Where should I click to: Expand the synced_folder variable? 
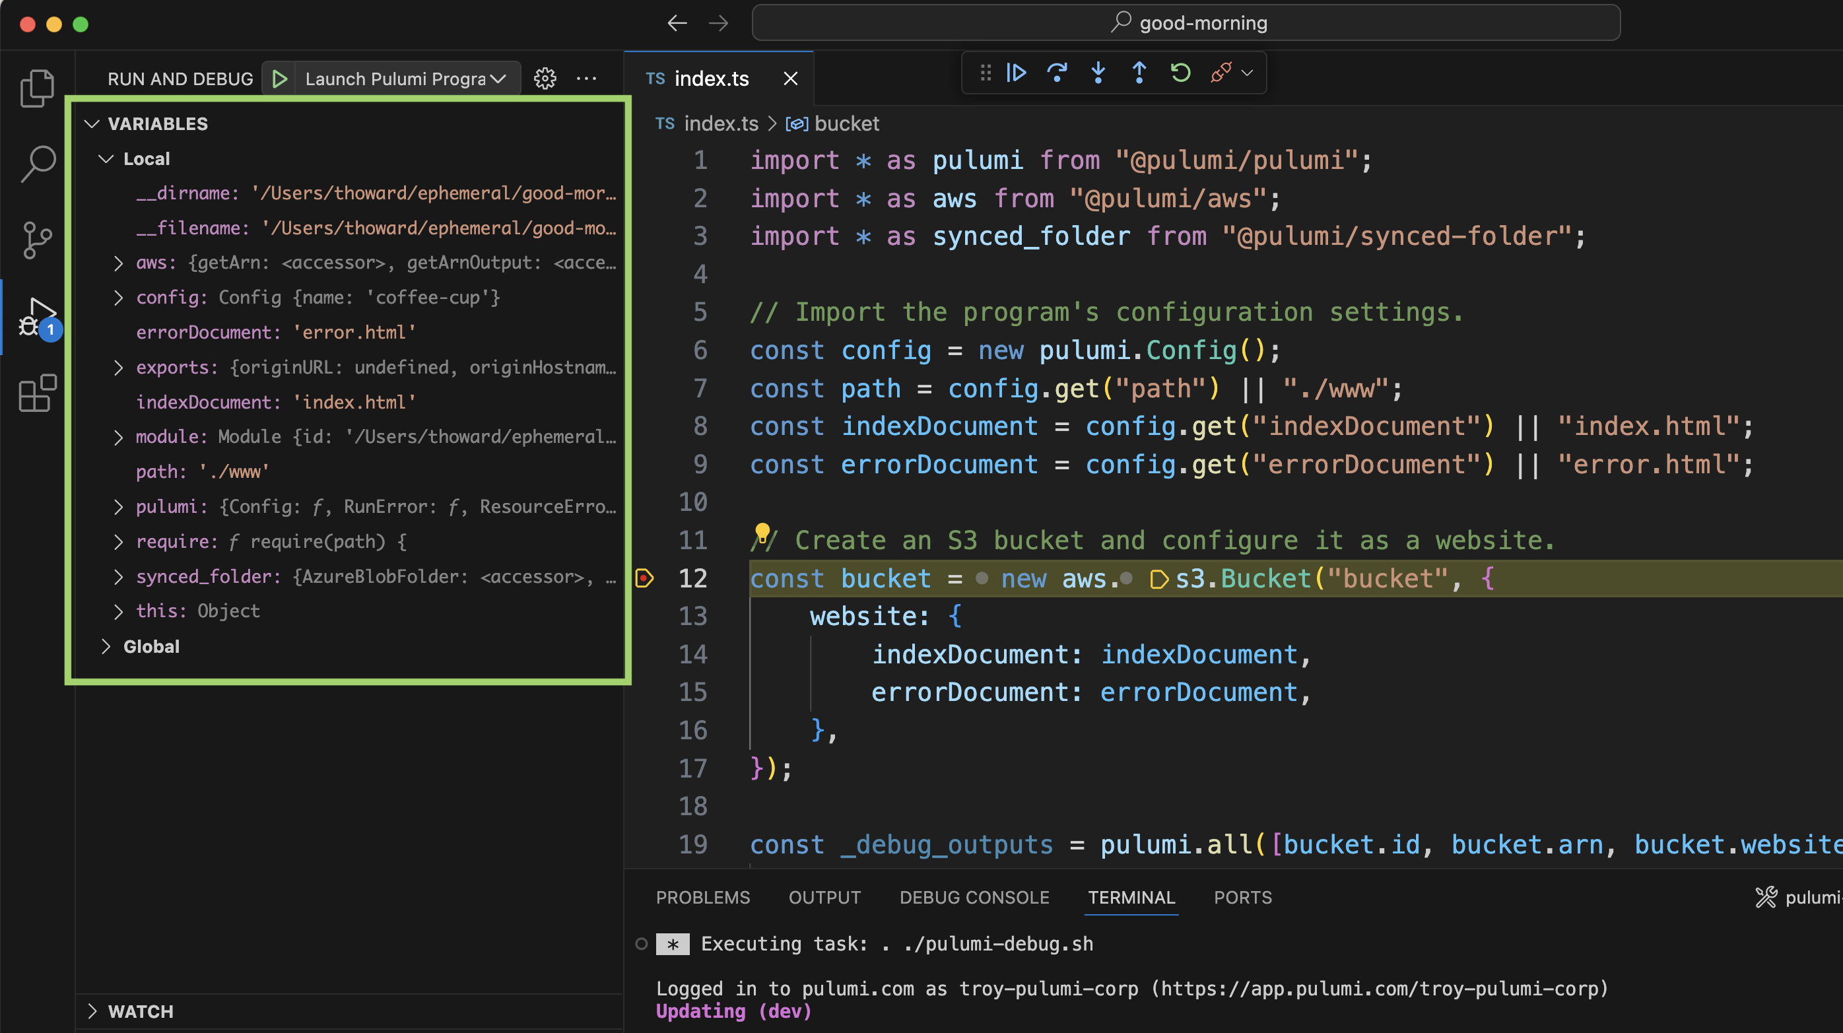tap(119, 577)
